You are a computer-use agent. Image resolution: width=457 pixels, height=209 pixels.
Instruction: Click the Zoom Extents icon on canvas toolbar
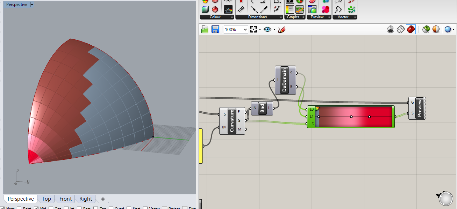pyautogui.click(x=254, y=29)
